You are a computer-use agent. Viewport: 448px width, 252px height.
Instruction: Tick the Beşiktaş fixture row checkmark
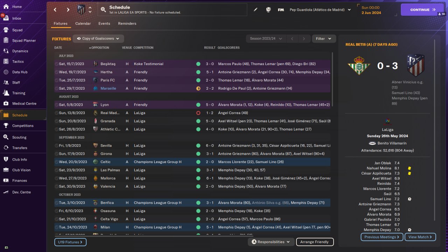tap(57, 64)
